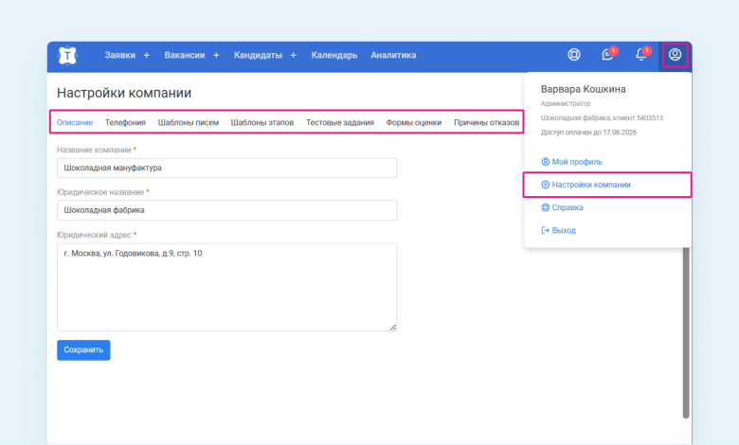This screenshot has width=739, height=445.
Task: Switch to the Телефония tab
Action: (125, 122)
